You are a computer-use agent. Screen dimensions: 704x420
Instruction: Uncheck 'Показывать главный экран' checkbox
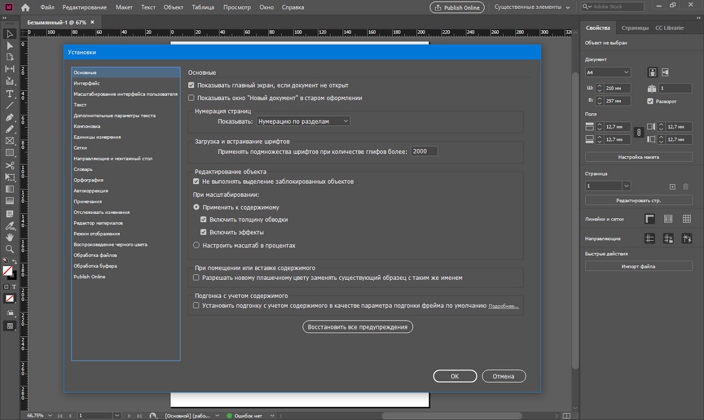191,85
